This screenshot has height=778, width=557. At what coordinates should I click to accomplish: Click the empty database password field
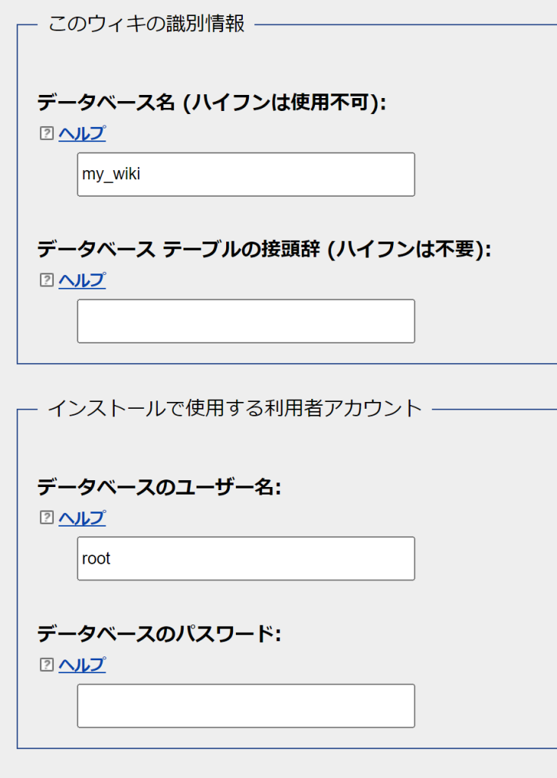click(x=246, y=706)
